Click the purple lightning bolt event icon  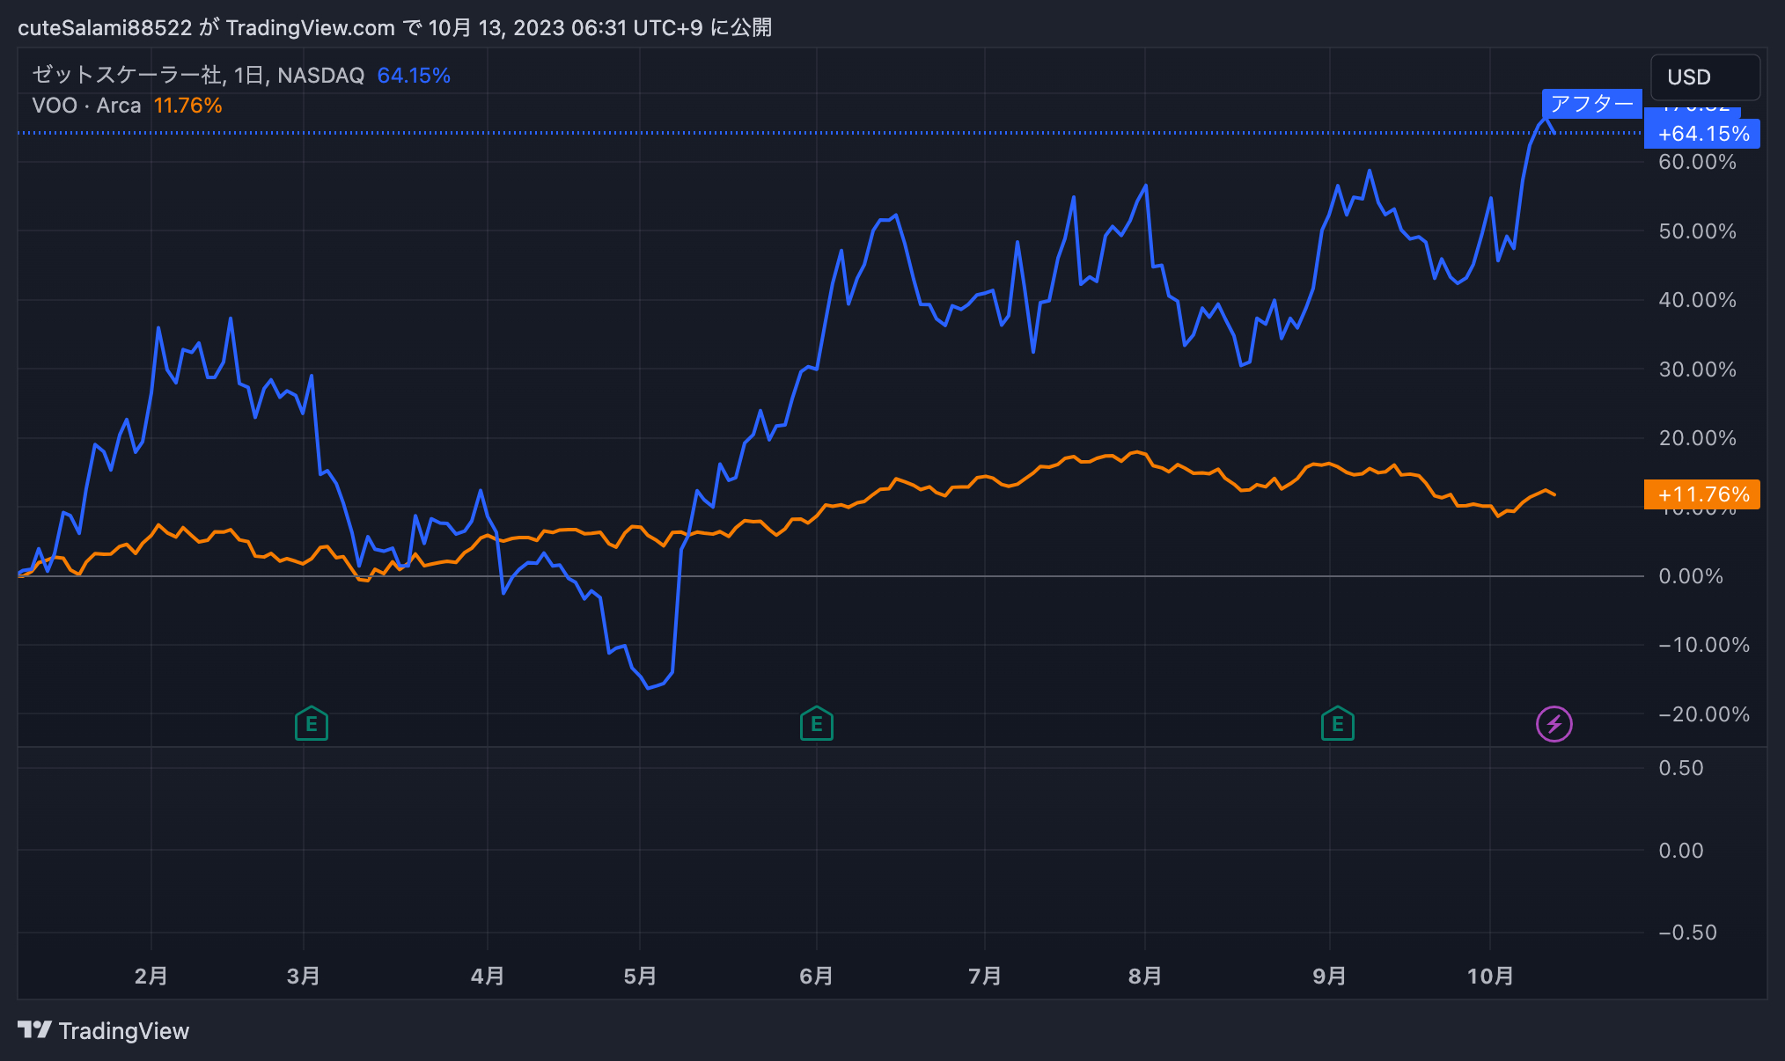(1554, 724)
